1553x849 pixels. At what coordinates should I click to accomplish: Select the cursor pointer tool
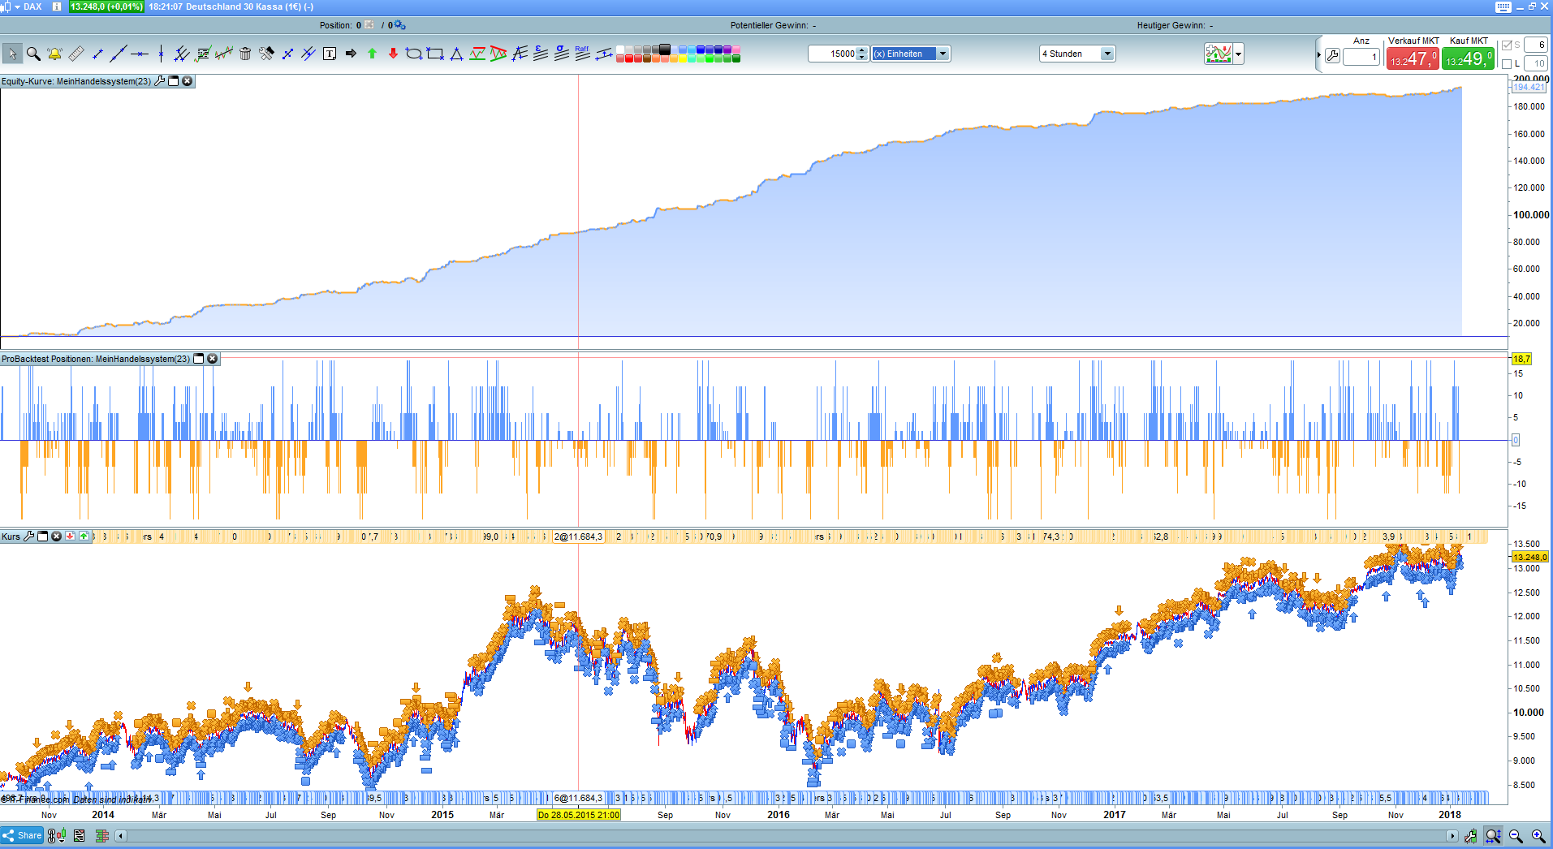click(11, 54)
